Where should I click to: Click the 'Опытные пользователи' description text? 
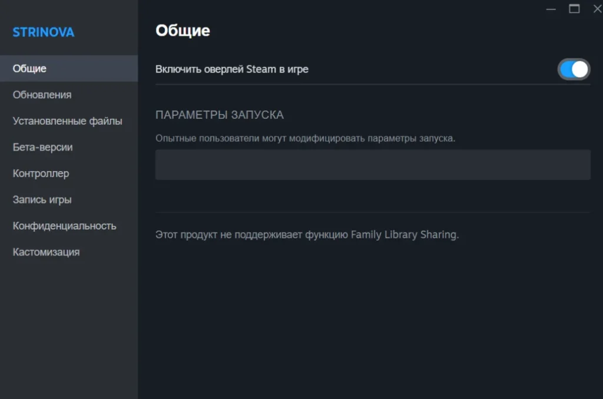(x=305, y=139)
